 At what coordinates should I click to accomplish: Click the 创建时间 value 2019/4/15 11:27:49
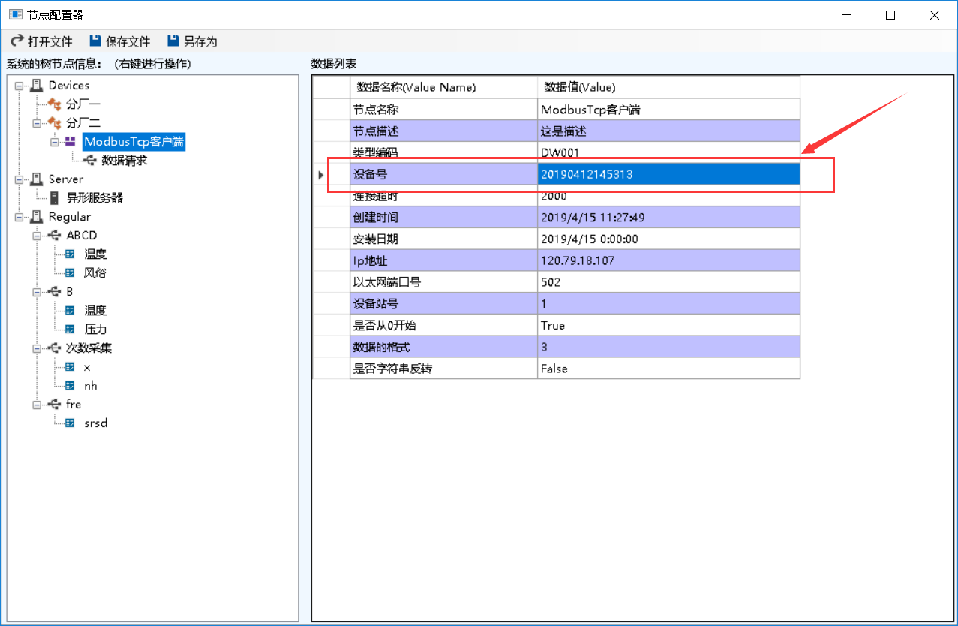tap(668, 218)
